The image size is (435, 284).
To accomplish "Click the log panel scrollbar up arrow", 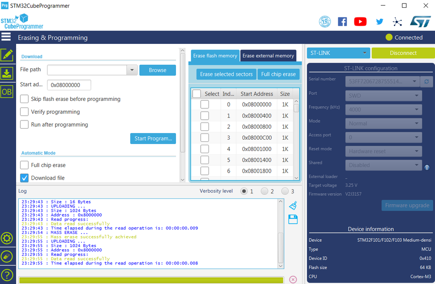I will coord(281,201).
